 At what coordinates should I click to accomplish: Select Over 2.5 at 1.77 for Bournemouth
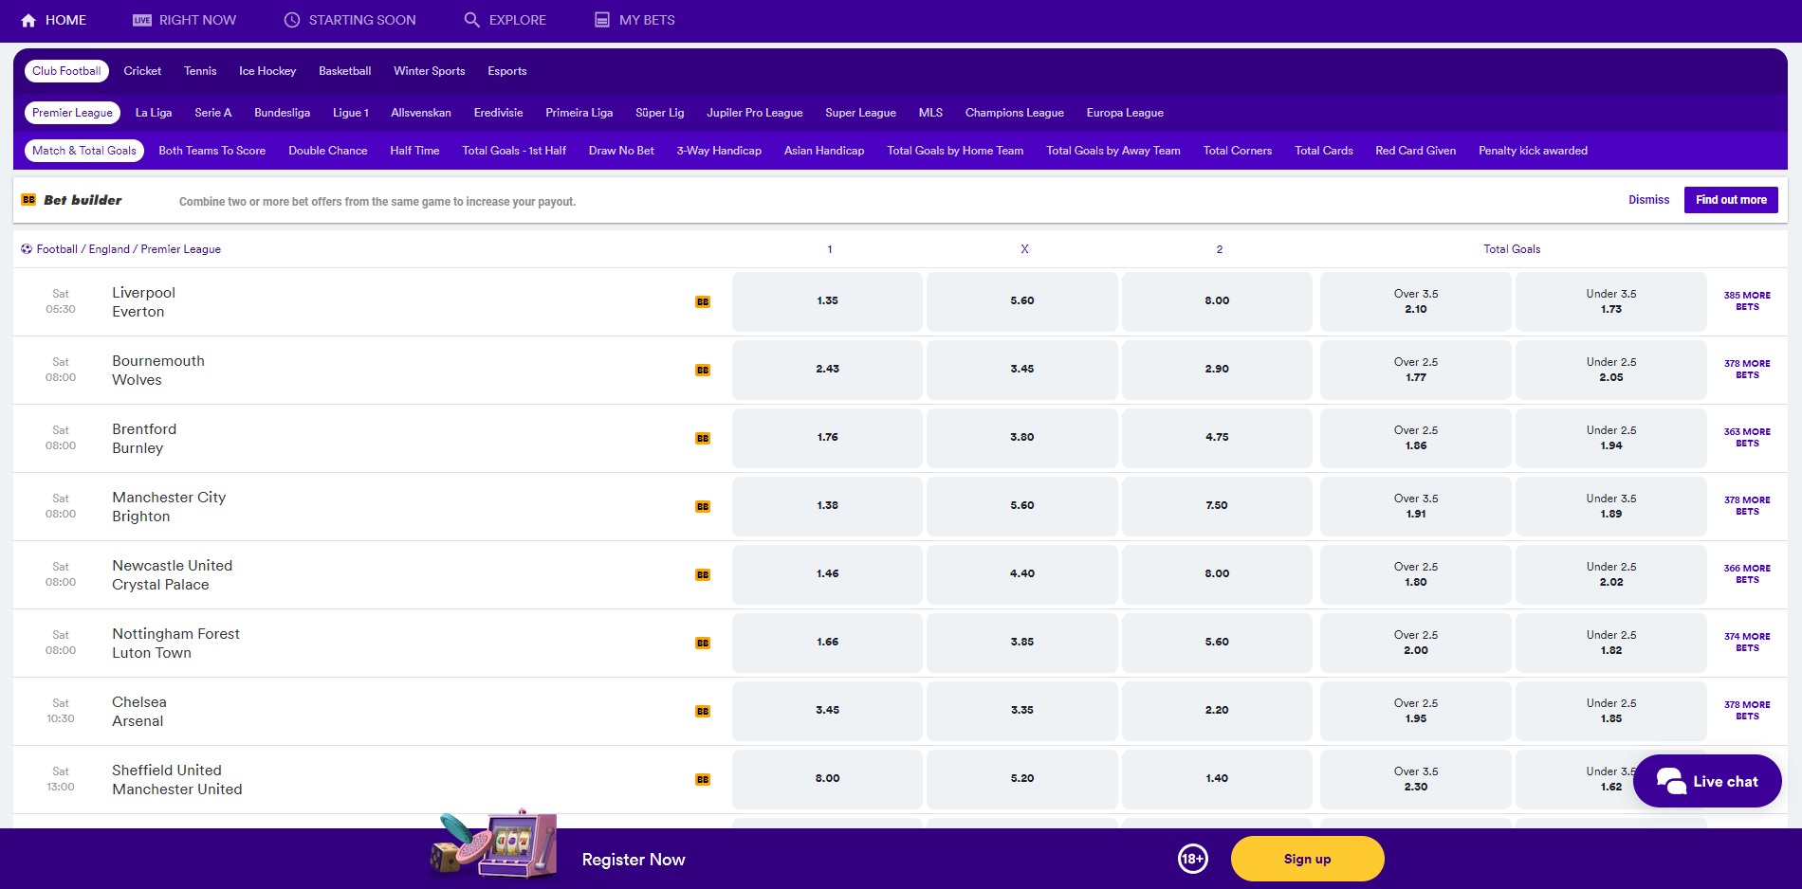pyautogui.click(x=1416, y=370)
